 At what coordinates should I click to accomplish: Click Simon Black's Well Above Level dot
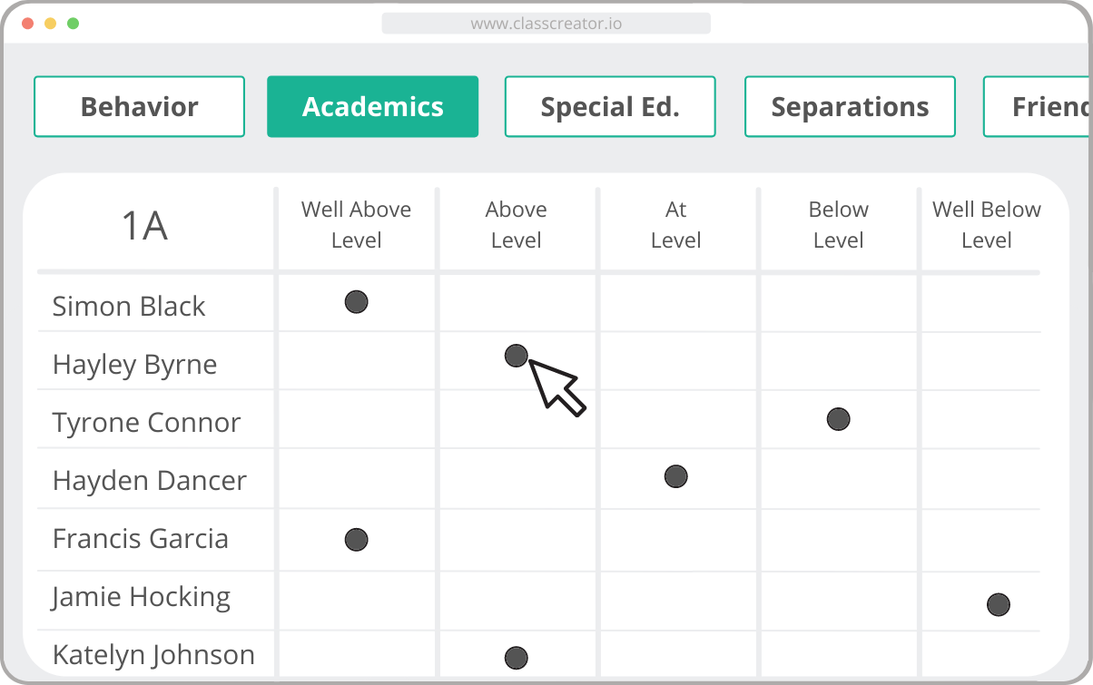356,302
